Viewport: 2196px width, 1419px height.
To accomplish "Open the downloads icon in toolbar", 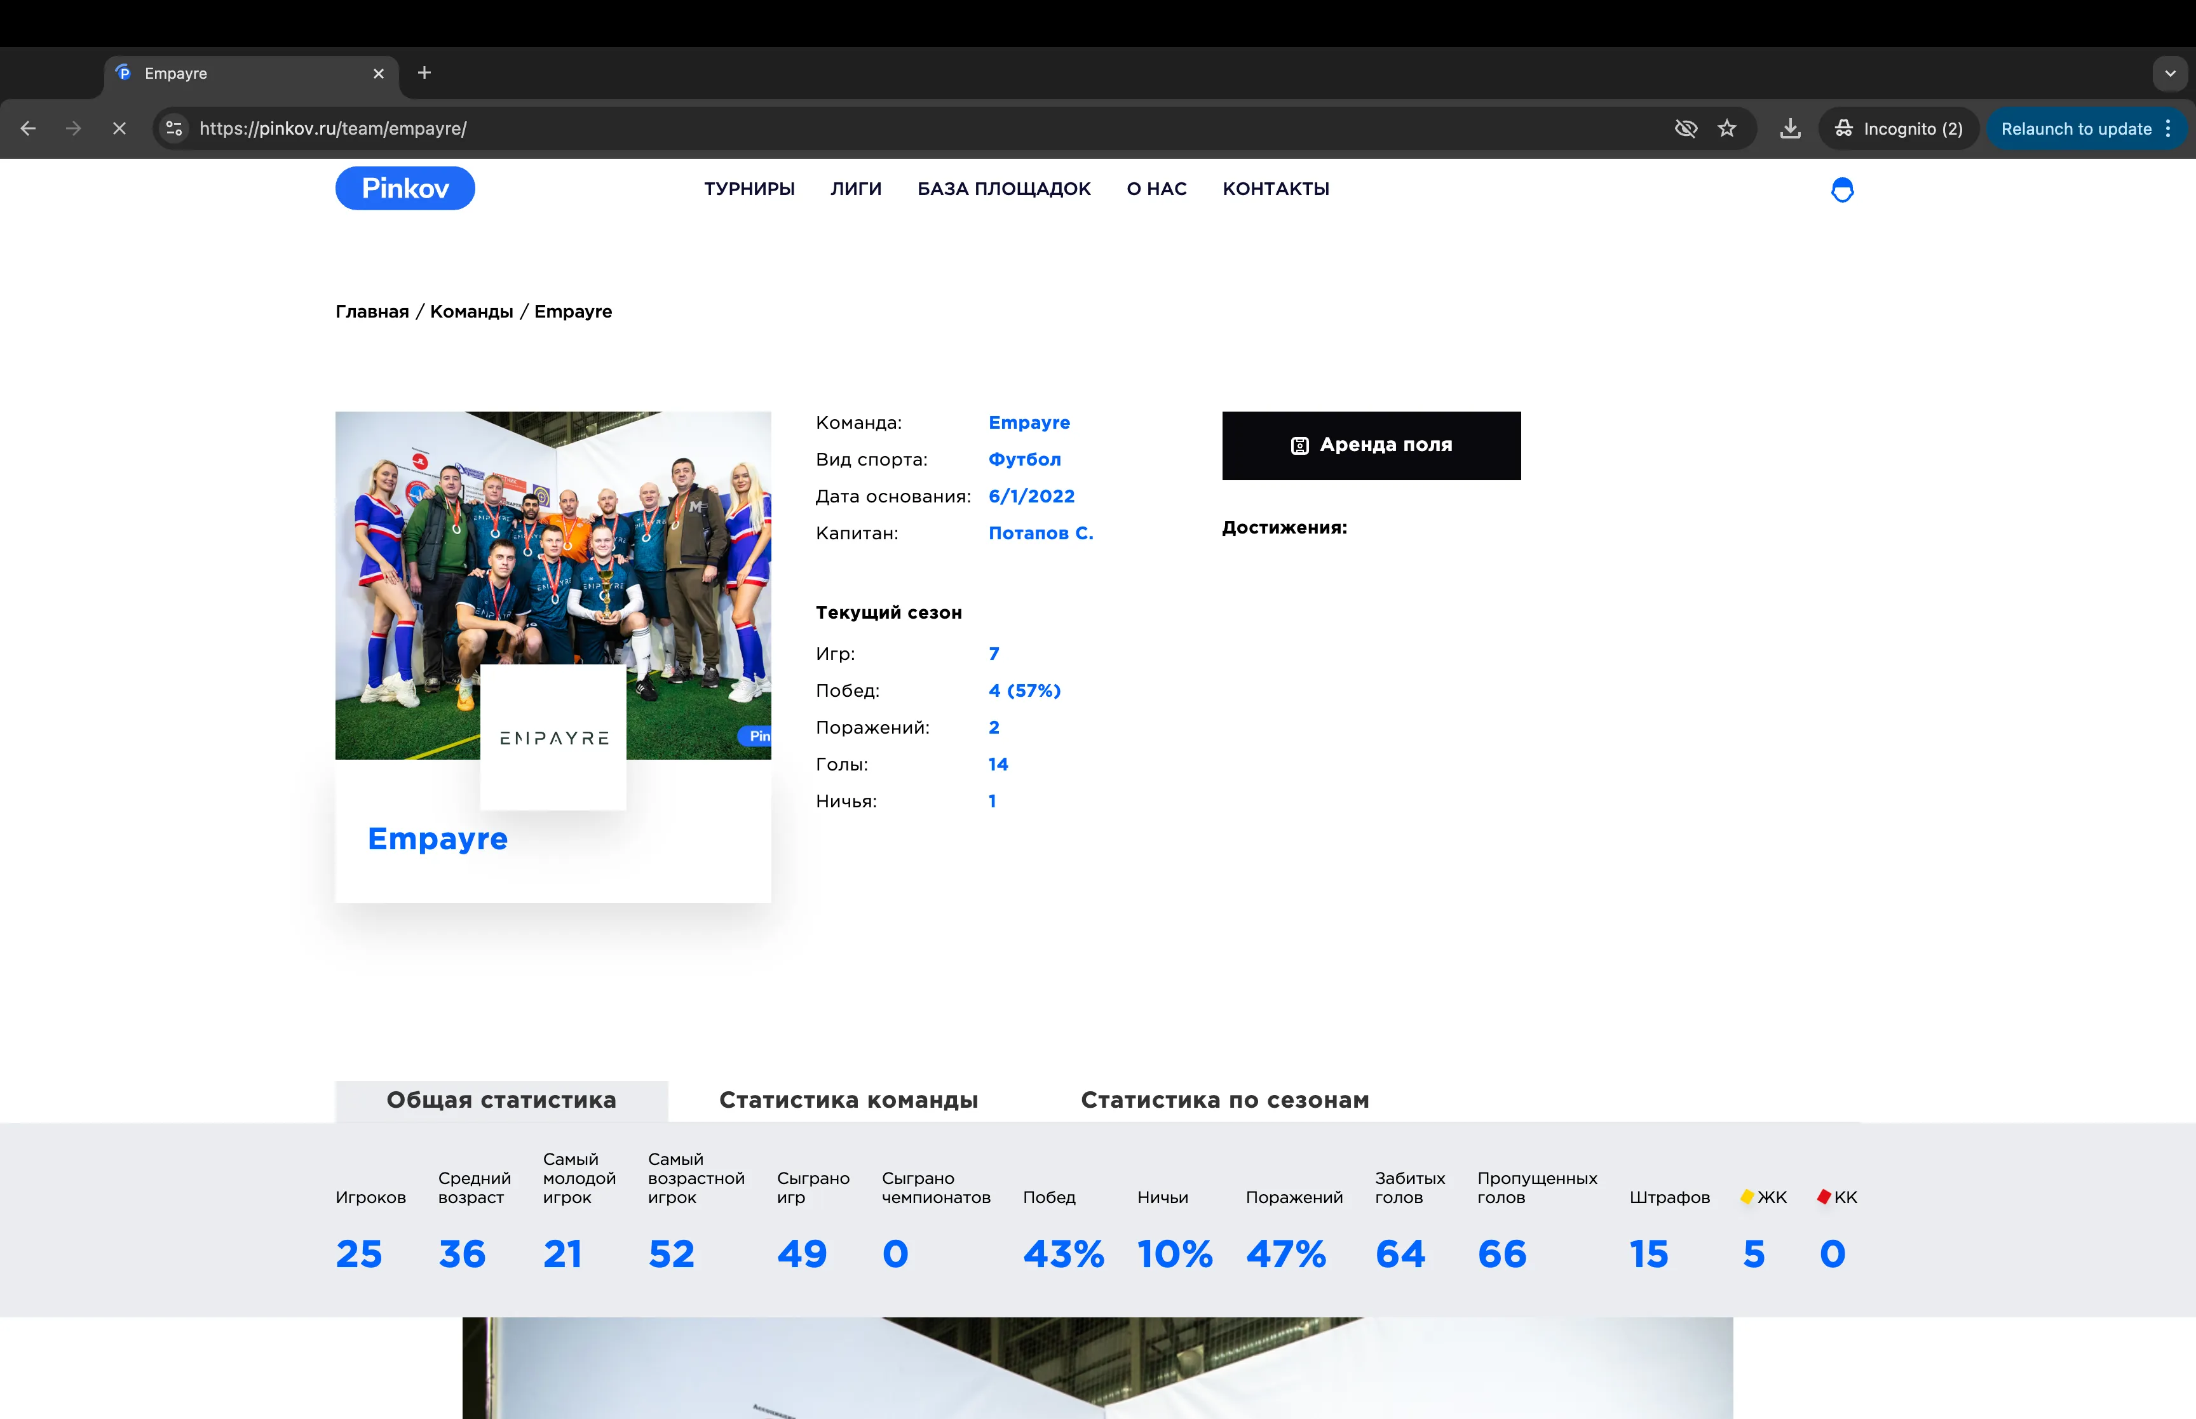I will pyautogui.click(x=1789, y=129).
